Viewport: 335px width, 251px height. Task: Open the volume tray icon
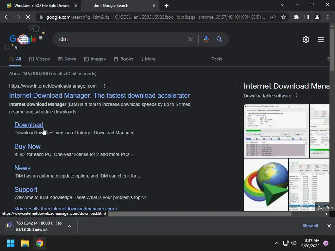click(x=294, y=243)
